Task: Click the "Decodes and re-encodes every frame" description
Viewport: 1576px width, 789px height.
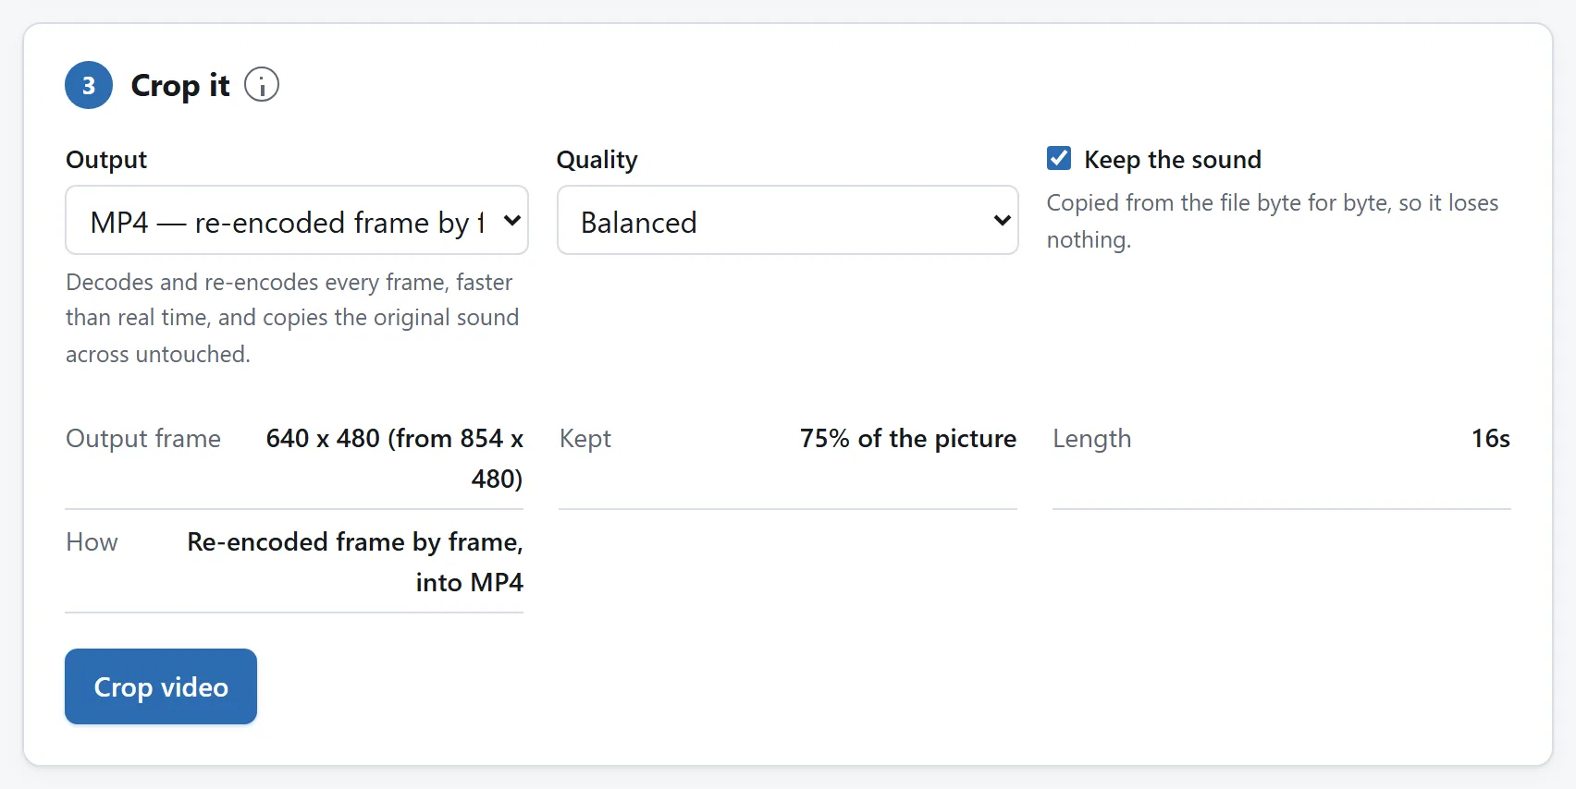Action: 292,318
